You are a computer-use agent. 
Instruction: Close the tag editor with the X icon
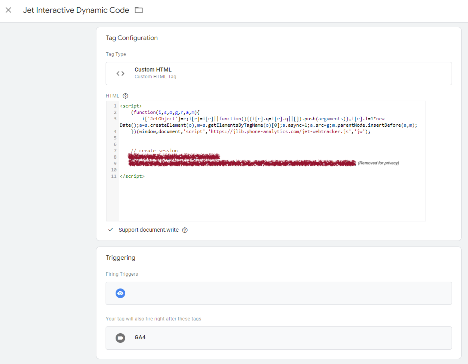pyautogui.click(x=8, y=10)
